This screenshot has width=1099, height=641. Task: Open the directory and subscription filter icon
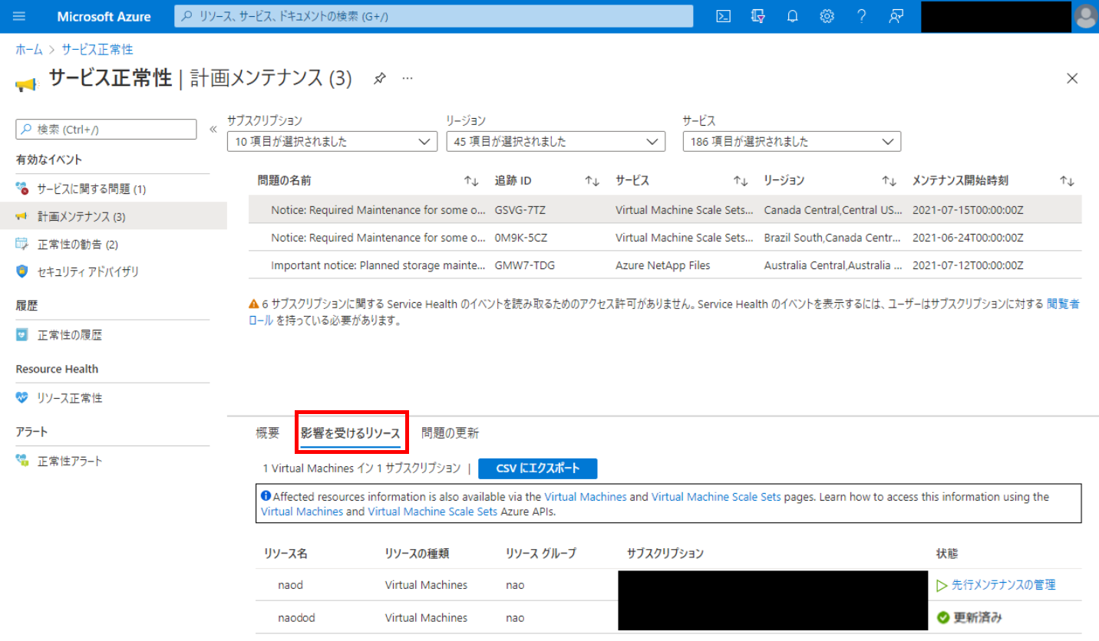click(x=758, y=16)
